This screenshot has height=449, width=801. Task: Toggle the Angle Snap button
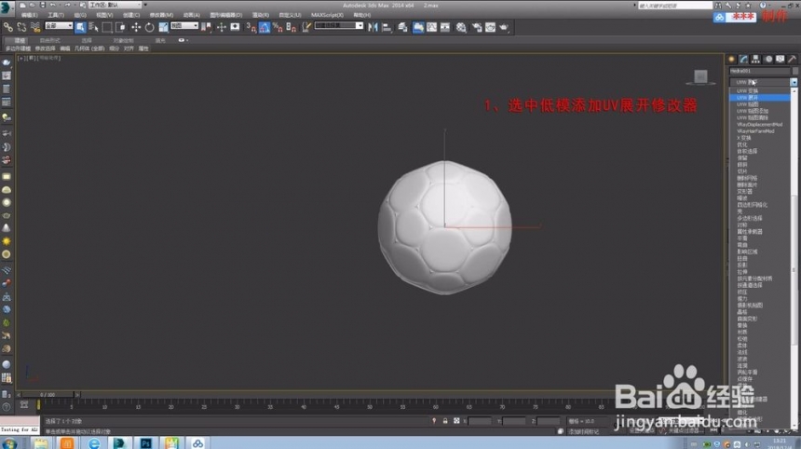[265, 27]
